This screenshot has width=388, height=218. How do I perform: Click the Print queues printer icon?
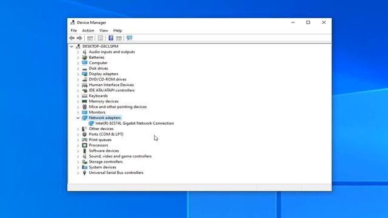tap(84, 140)
